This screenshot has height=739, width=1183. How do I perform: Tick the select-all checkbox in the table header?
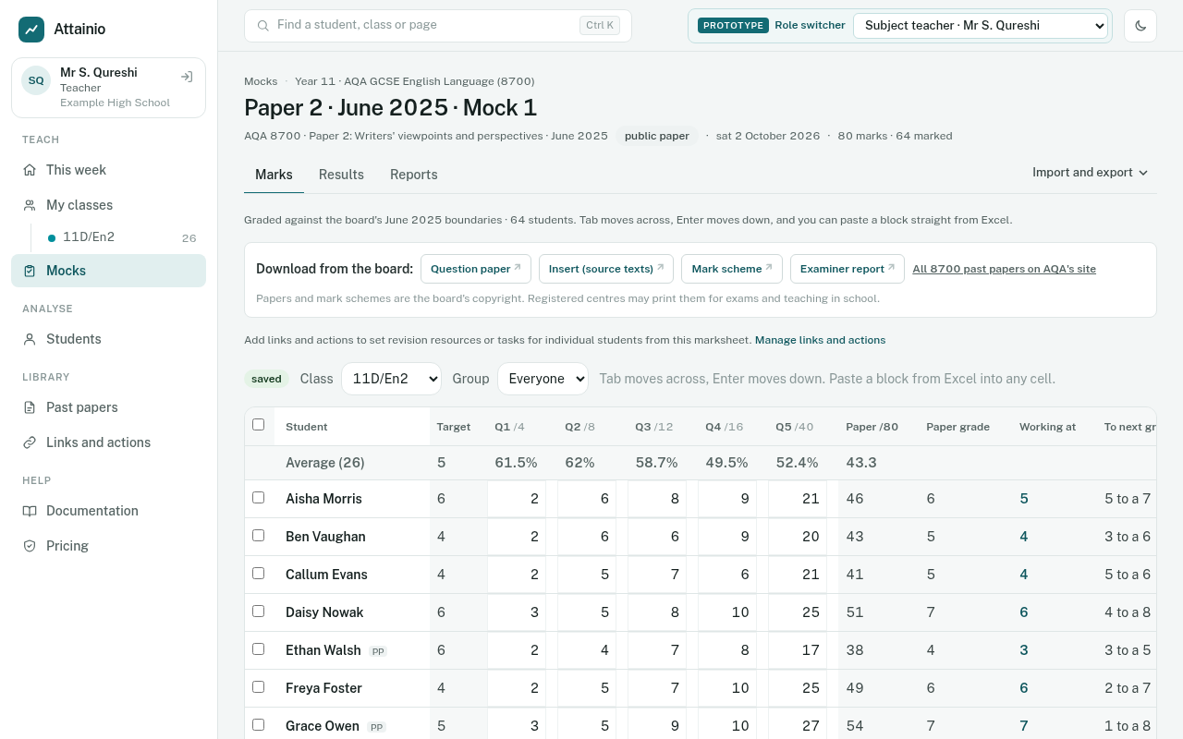click(x=259, y=425)
